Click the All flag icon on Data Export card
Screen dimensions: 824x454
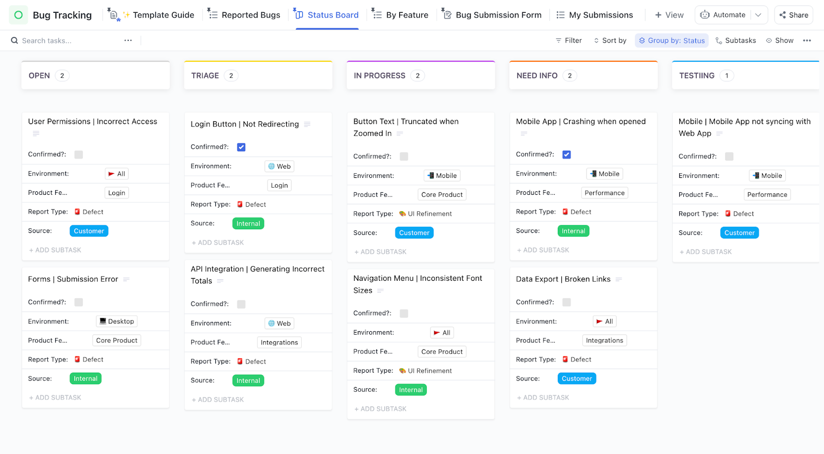(x=599, y=321)
